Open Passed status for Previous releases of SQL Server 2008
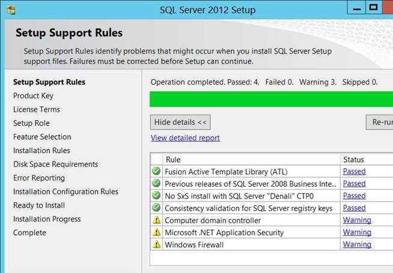The image size is (393, 273). click(354, 184)
